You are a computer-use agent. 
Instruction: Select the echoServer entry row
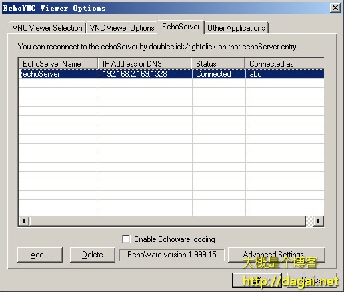tap(171, 74)
